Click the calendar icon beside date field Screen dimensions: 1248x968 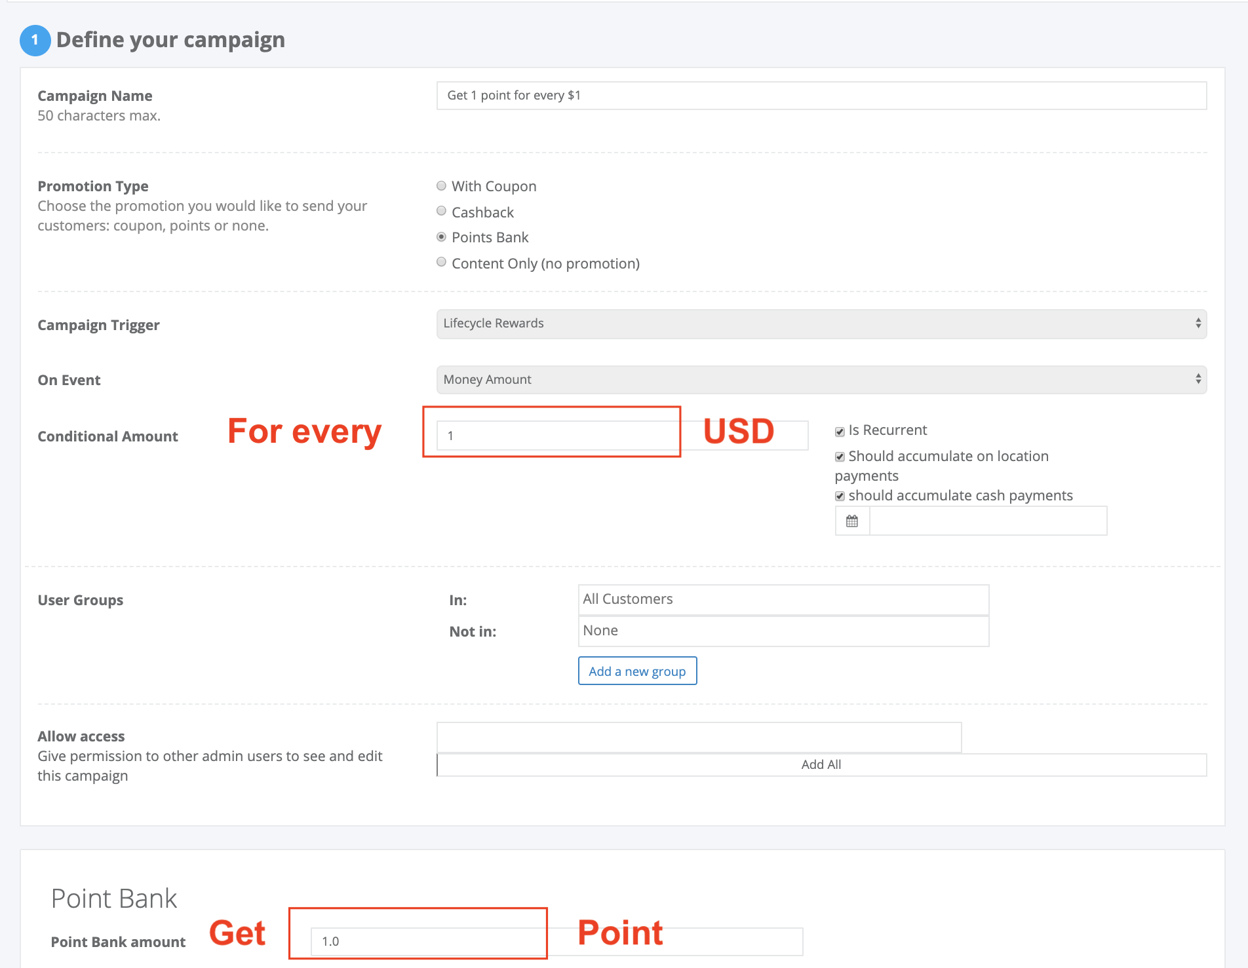(x=852, y=521)
